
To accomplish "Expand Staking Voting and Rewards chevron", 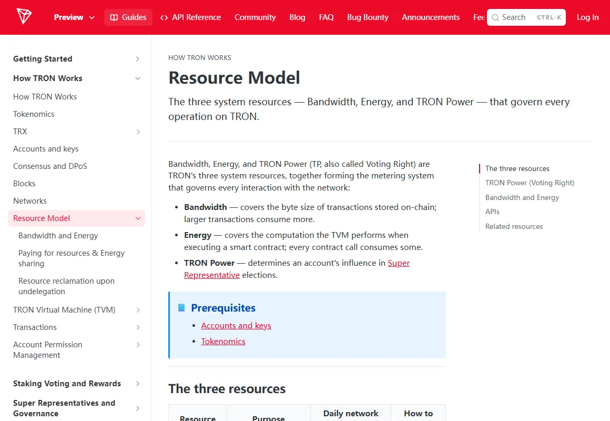I will (138, 384).
